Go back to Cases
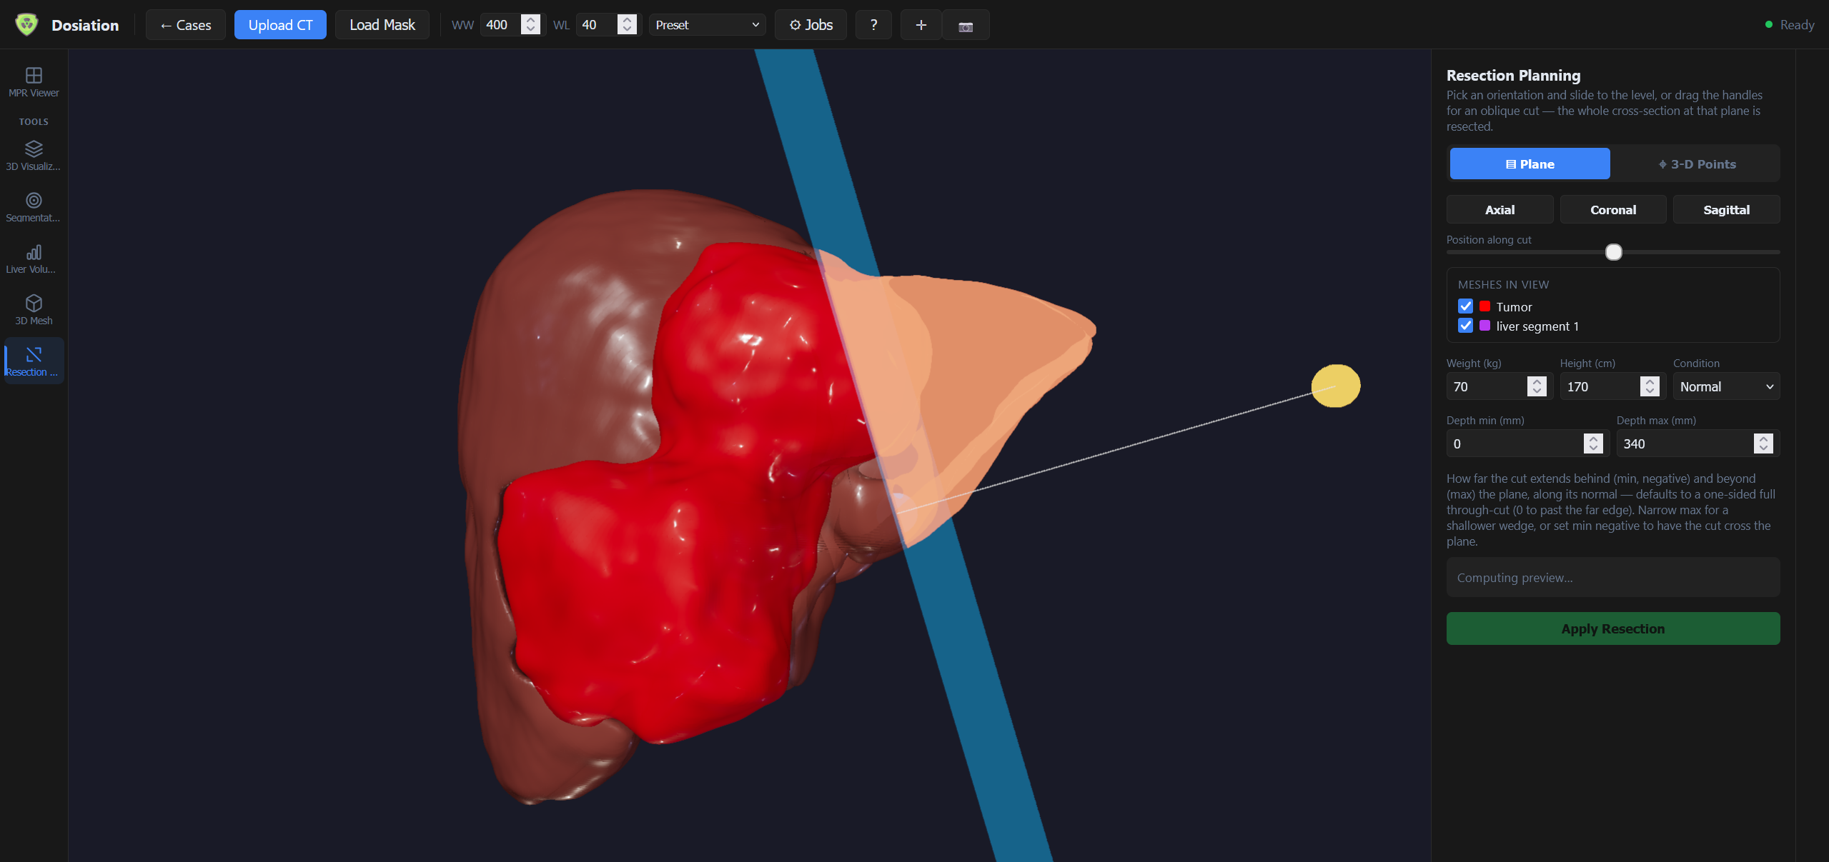 [185, 25]
